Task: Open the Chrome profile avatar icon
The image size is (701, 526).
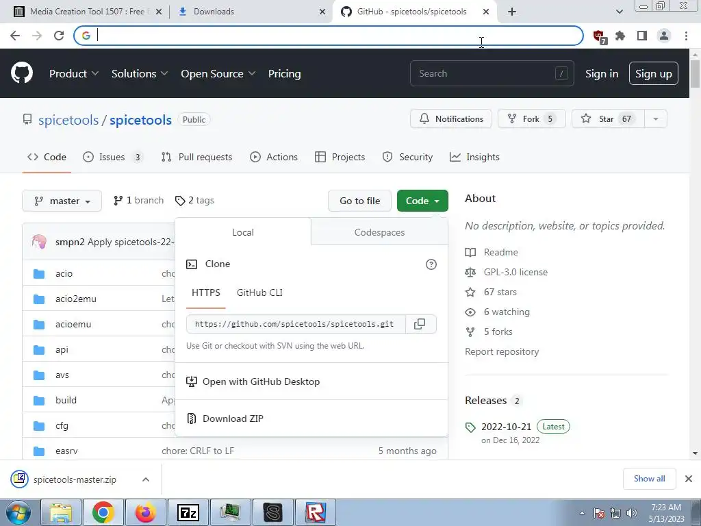Action: coord(664,36)
